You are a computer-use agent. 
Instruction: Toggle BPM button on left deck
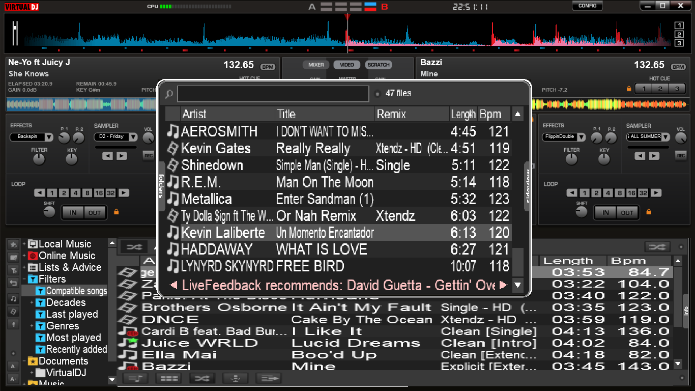click(268, 67)
